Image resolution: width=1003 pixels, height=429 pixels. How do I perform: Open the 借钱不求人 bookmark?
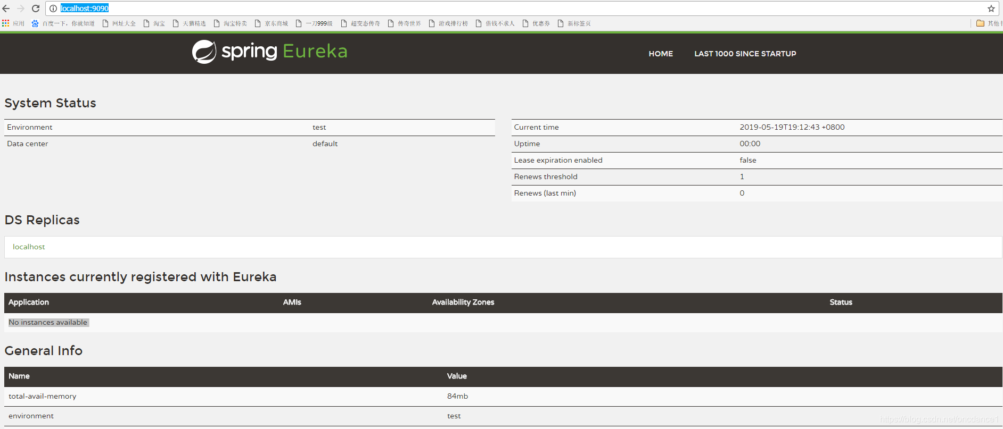point(495,23)
